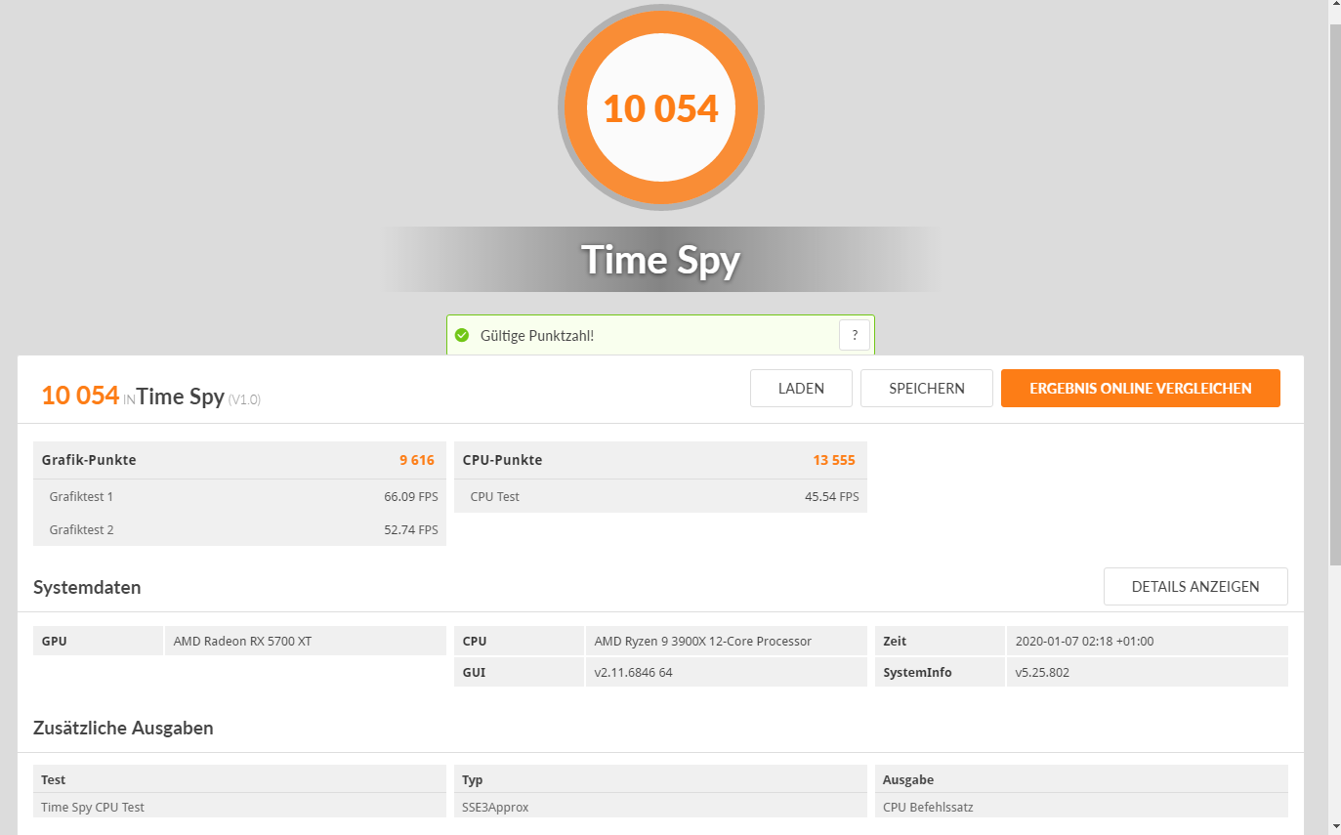Click DETAILS ANZEIGEN button

click(1195, 587)
